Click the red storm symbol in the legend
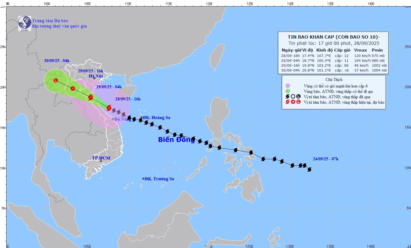 (288, 102)
